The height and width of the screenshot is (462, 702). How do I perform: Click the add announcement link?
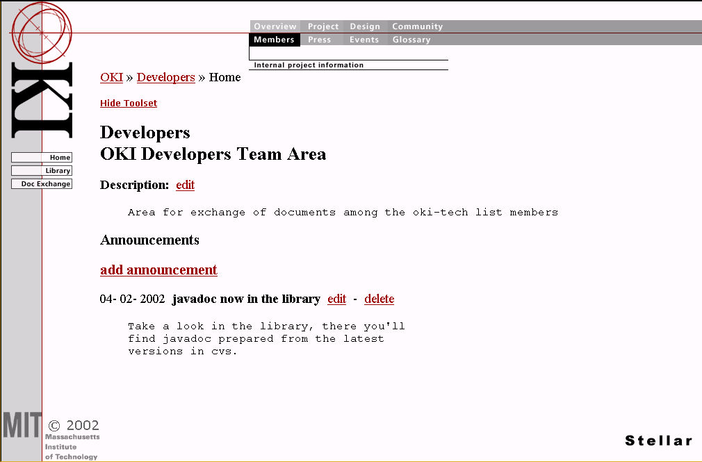(x=158, y=270)
